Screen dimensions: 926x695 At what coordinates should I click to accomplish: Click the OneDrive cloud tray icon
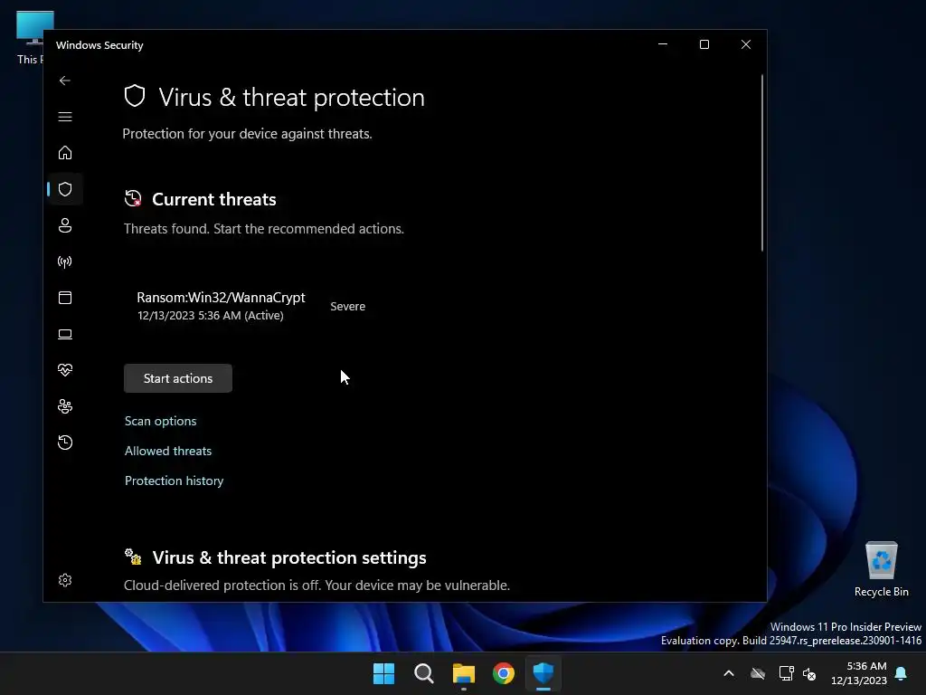tap(758, 673)
